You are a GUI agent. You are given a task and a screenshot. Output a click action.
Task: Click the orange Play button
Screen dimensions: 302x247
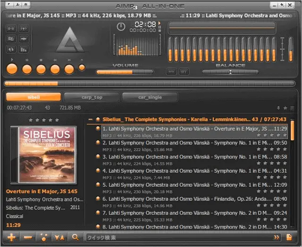click(x=12, y=69)
